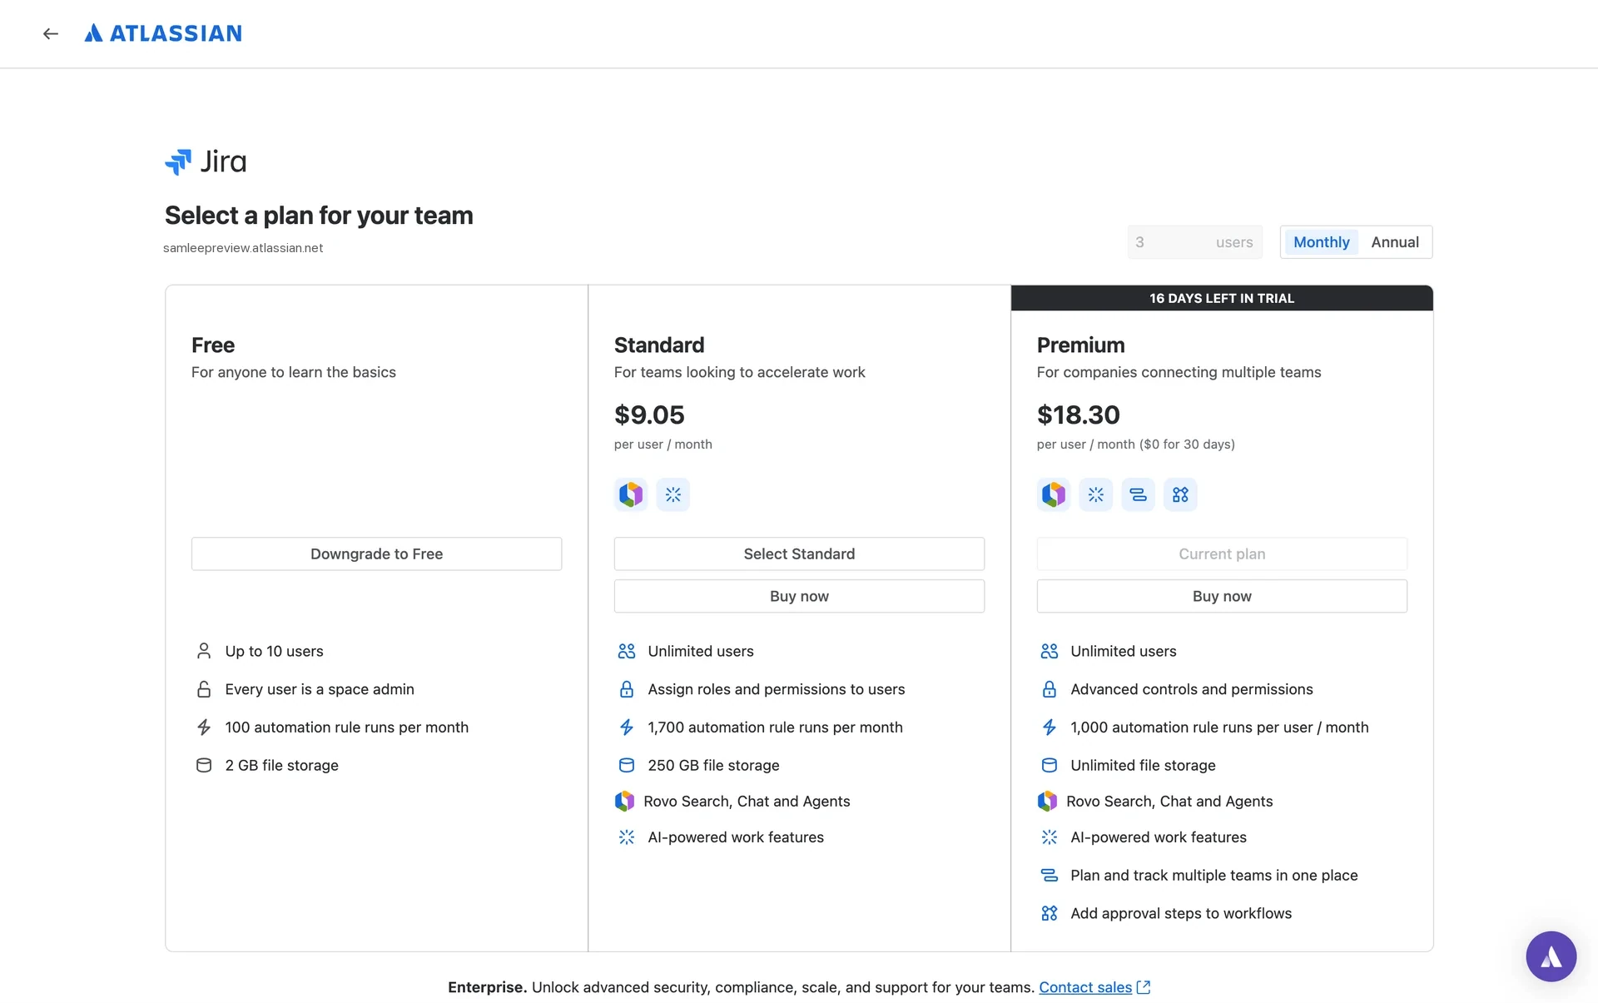Click the disabled Current plan button

tap(1222, 554)
